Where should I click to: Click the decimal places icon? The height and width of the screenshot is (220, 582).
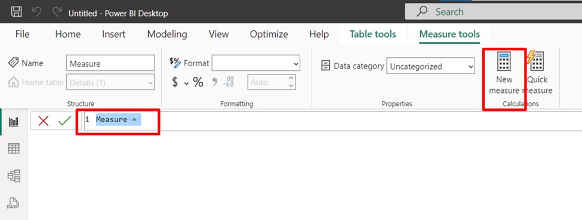click(229, 82)
